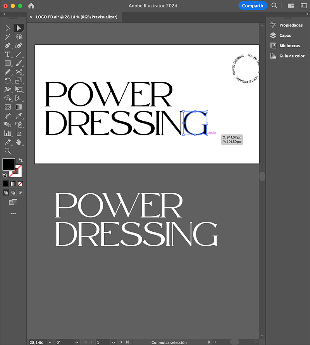The width and height of the screenshot is (310, 345).
Task: Select the Direct Selection tool
Action: [19, 28]
